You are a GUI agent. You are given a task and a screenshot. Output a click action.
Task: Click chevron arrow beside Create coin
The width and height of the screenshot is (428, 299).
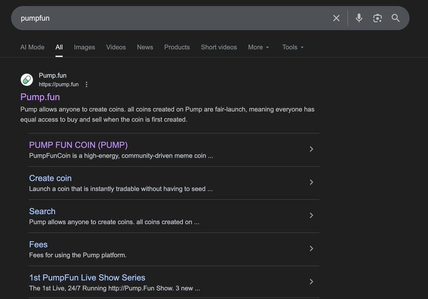point(311,182)
